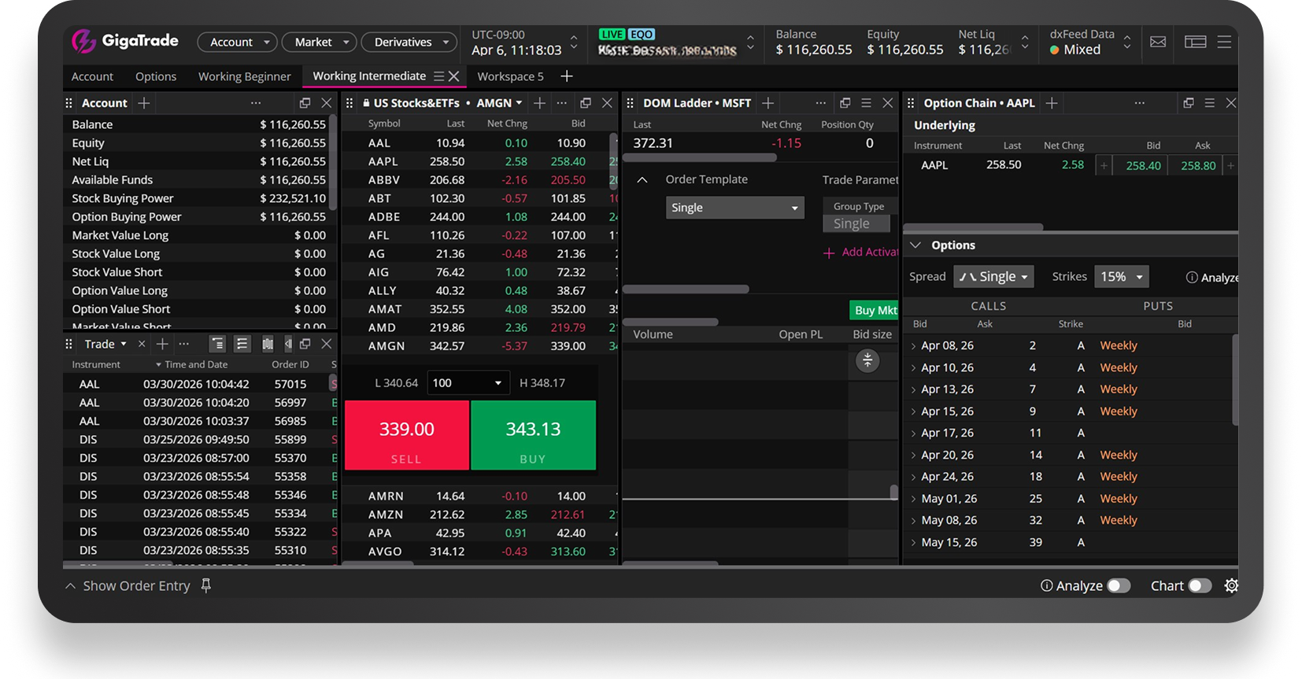The height and width of the screenshot is (679, 1302).
Task: Click the DOM Ladder horizontal scrollbar under Last
Action: coord(700,157)
